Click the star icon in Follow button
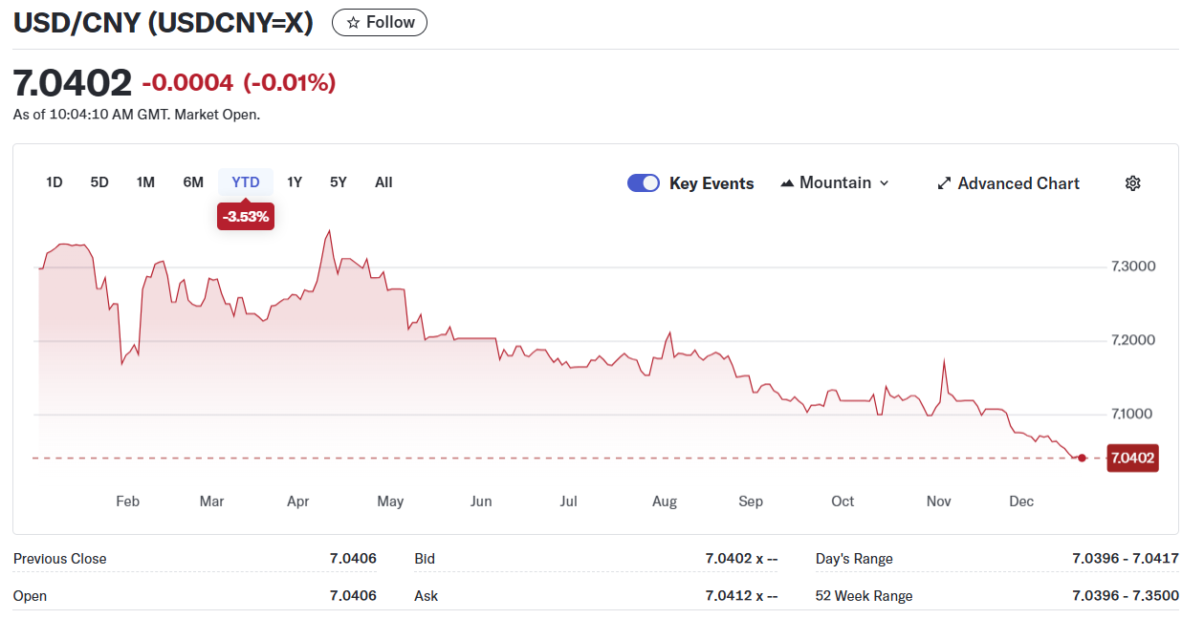Image resolution: width=1204 pixels, height=619 pixels. [x=353, y=23]
